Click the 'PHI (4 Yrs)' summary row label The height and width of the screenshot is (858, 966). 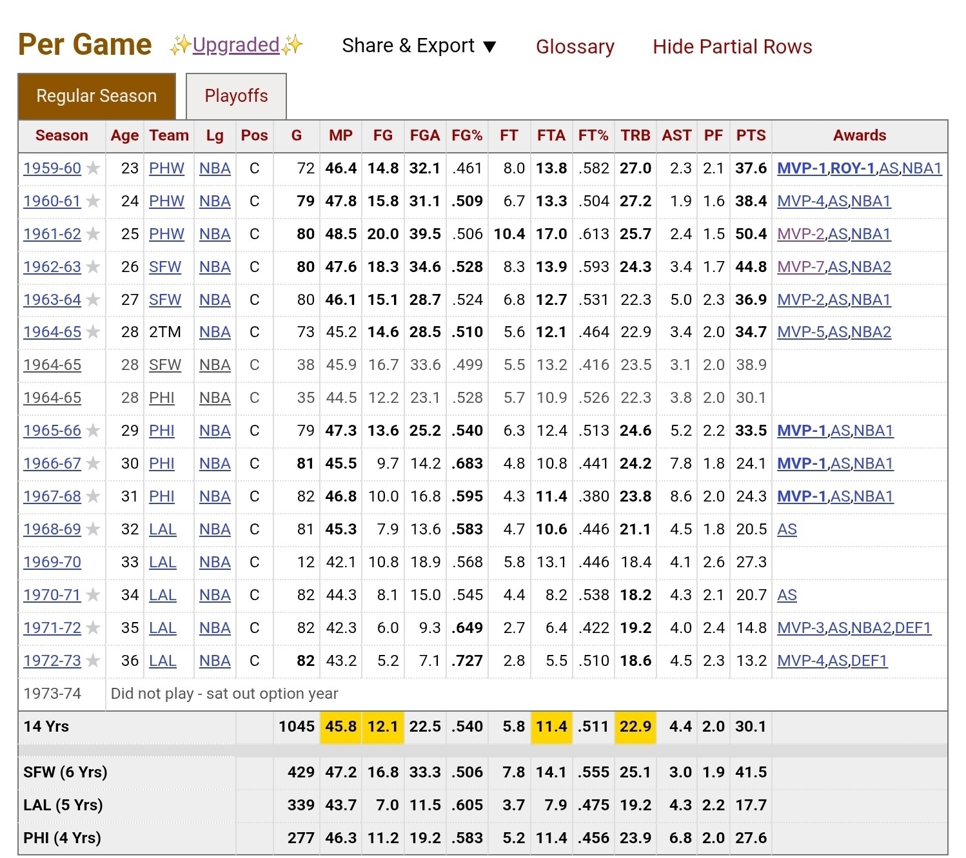[x=63, y=838]
